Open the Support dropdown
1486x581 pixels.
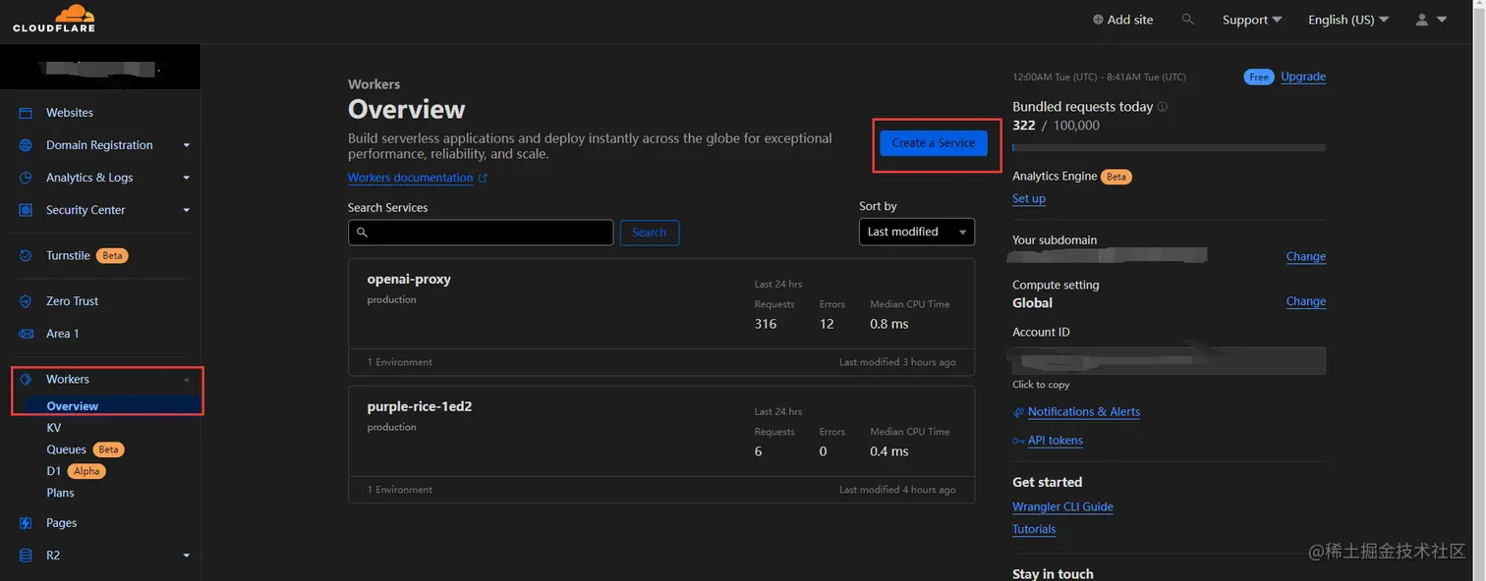pyautogui.click(x=1252, y=20)
